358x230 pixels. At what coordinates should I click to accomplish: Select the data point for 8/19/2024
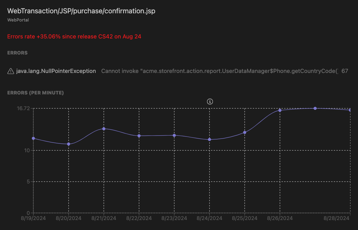33,138
